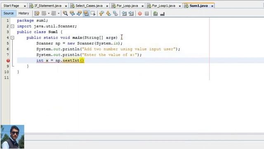
Task: Jump to the Last Edit location icon
Action: pyautogui.click(x=37, y=13)
